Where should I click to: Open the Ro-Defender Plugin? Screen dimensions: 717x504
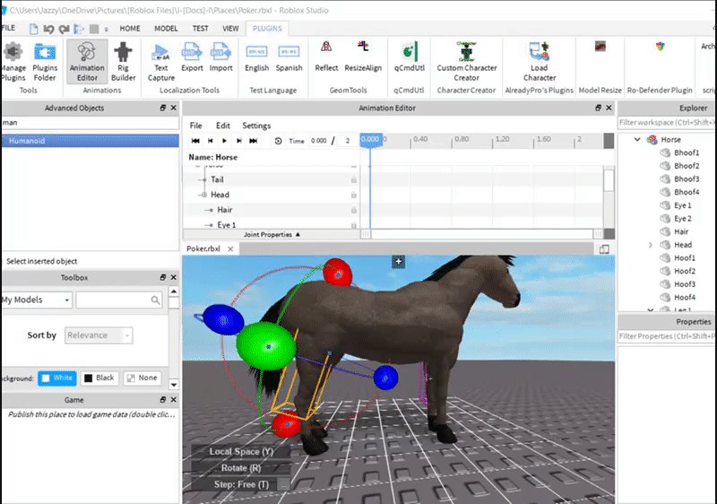[660, 47]
